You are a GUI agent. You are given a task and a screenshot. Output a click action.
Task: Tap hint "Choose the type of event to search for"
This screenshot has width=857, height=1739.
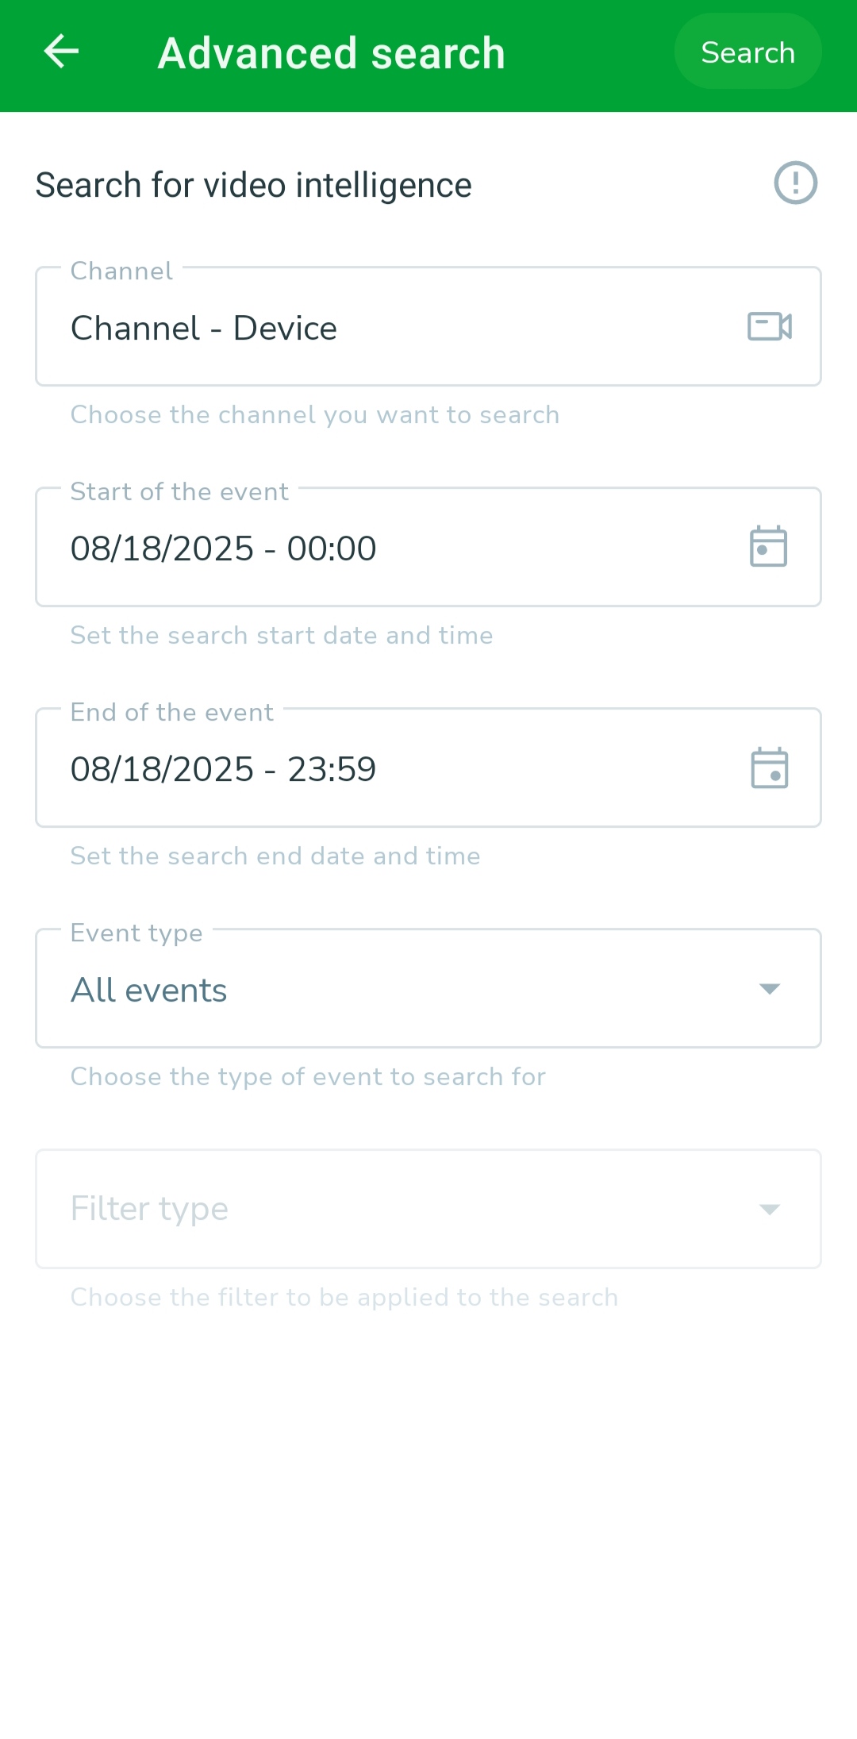[x=308, y=1076]
